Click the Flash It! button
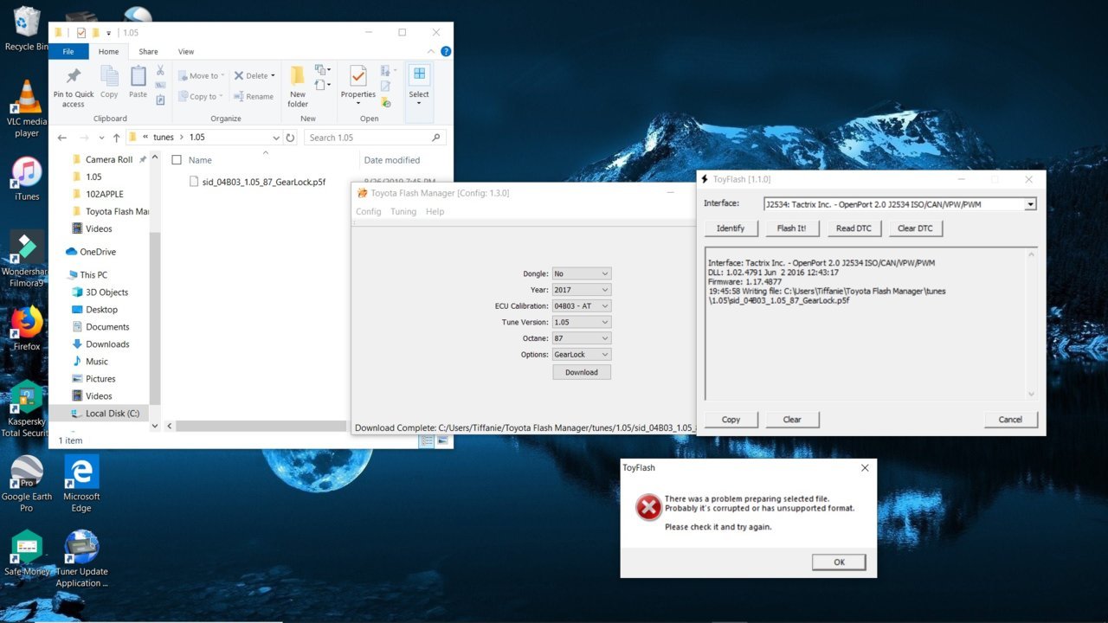The height and width of the screenshot is (623, 1108). (792, 228)
